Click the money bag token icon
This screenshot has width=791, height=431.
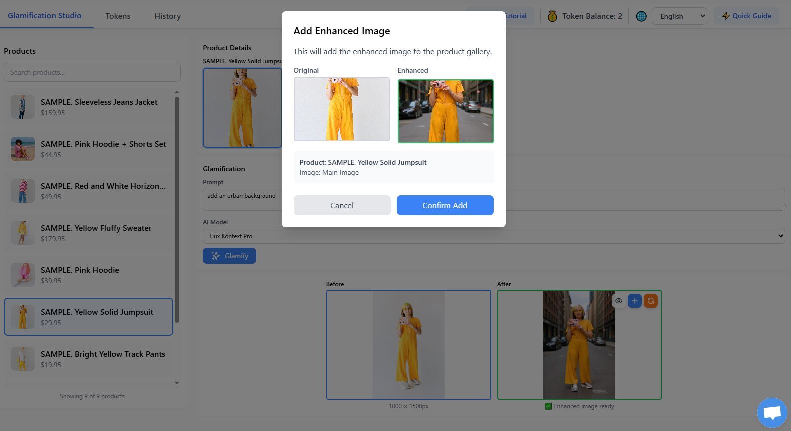click(x=552, y=16)
